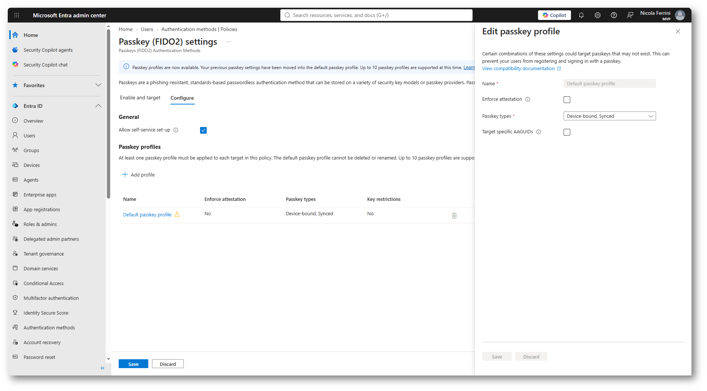The width and height of the screenshot is (707, 391).
Task: Open Password reset in sidebar
Action: click(x=39, y=357)
